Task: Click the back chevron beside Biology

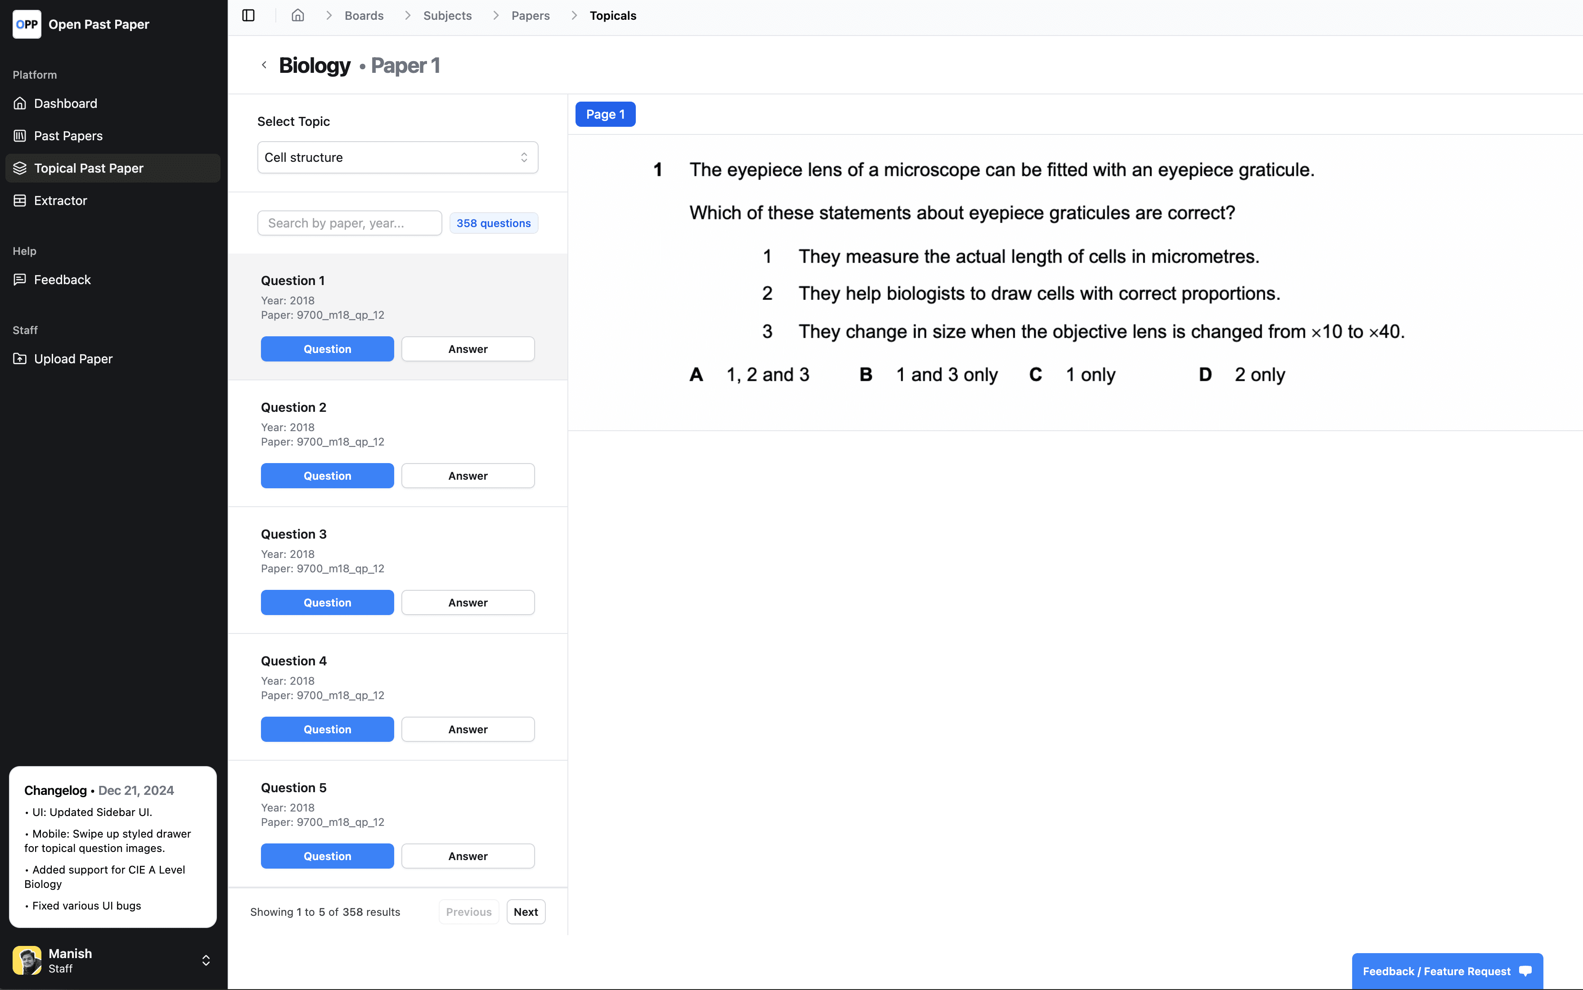Action: pyautogui.click(x=264, y=65)
